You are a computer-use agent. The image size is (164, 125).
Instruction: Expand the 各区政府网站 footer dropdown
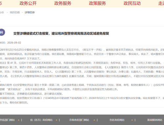(x=117, y=120)
